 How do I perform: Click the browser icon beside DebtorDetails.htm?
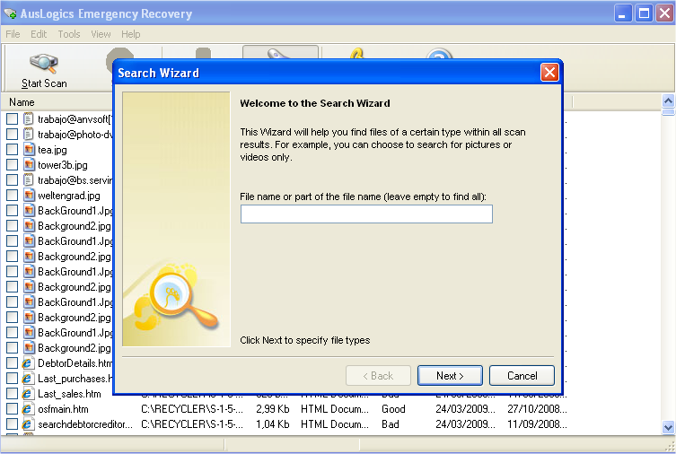27,363
